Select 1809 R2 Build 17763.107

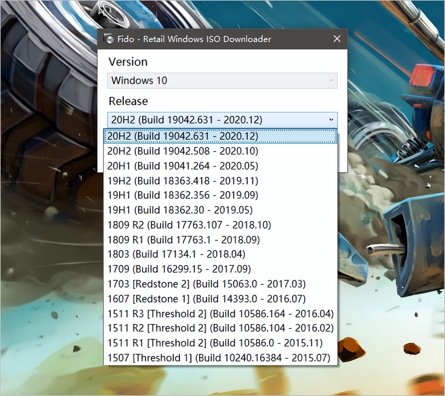click(189, 225)
